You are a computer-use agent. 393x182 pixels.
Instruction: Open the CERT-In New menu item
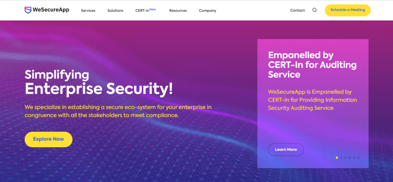145,10
